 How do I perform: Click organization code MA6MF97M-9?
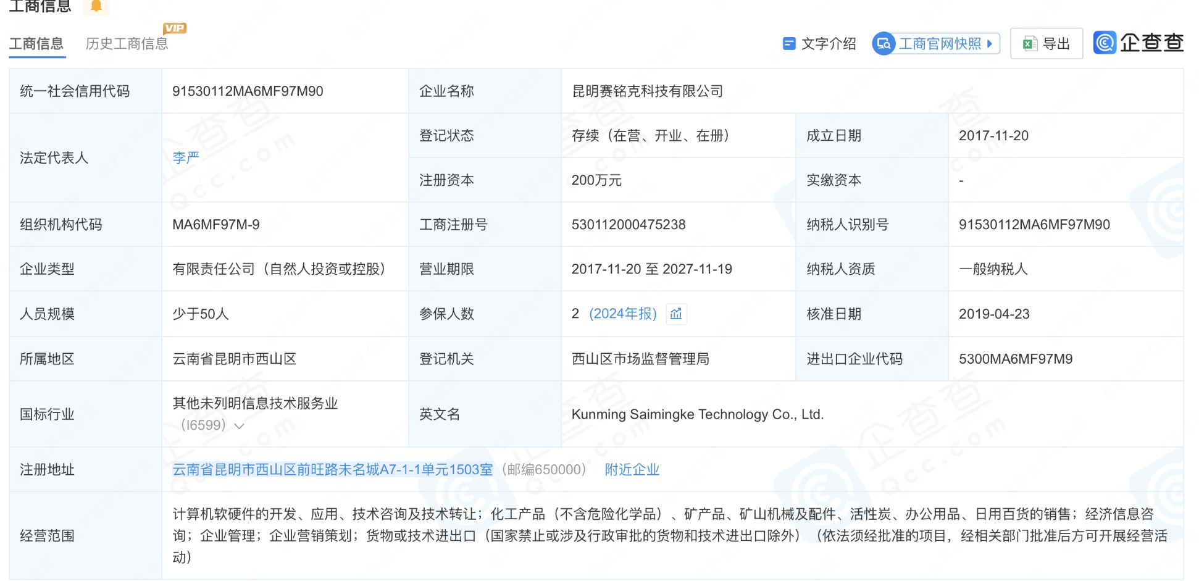click(x=216, y=225)
